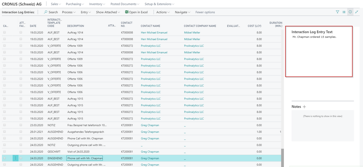Toggle the FactBox information pane icon
Viewport: 363px width, 167px height.
tap(350, 12)
